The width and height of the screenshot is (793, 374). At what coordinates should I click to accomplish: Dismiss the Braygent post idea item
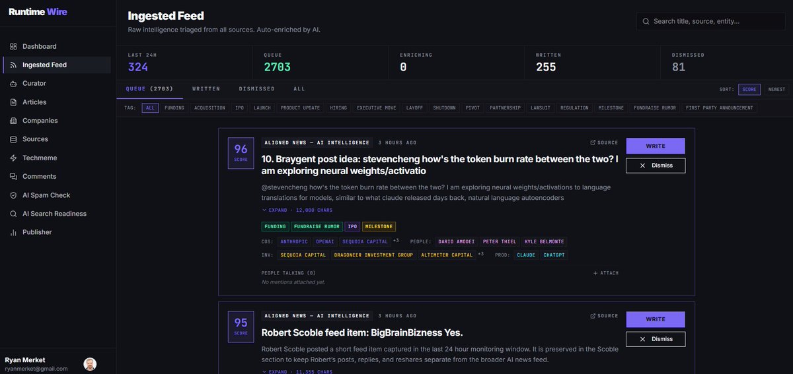656,166
